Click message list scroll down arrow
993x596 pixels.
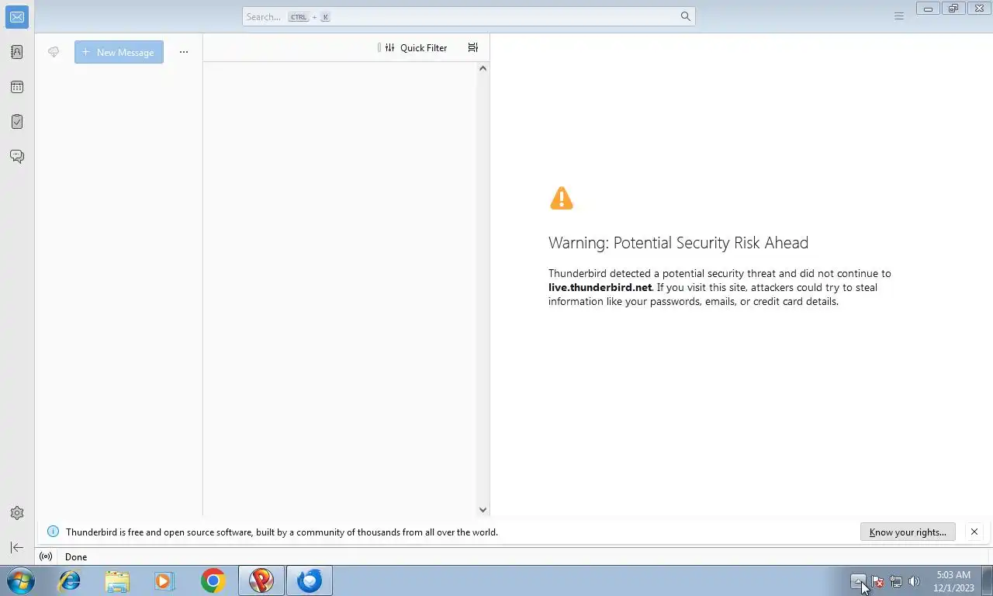pyautogui.click(x=483, y=510)
